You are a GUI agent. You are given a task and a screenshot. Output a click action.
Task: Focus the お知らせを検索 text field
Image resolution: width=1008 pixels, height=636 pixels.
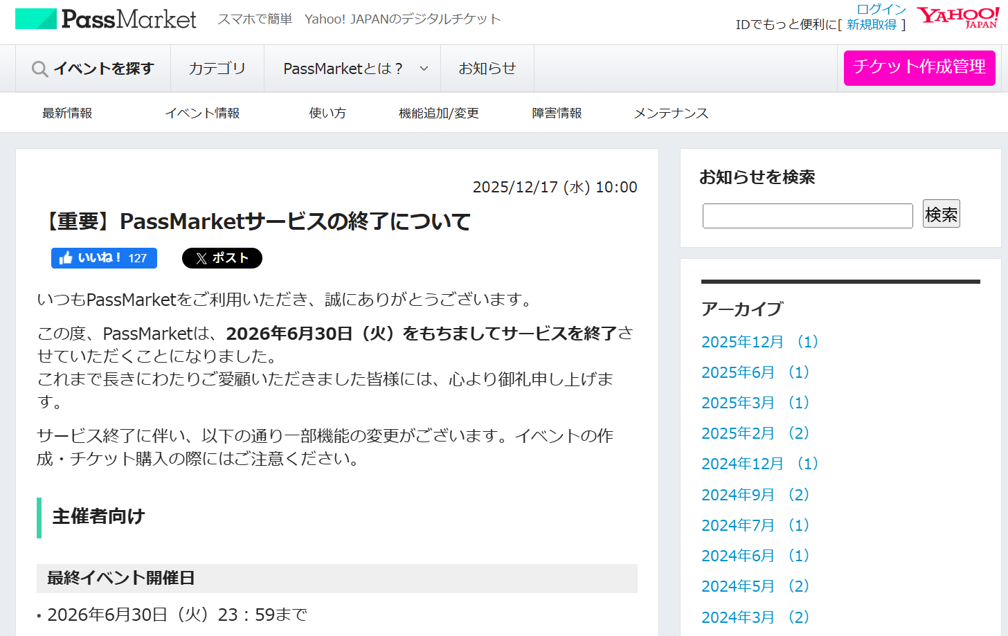pos(807,216)
